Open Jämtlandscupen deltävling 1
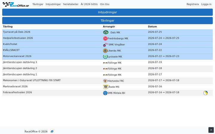 coord(20,74)
